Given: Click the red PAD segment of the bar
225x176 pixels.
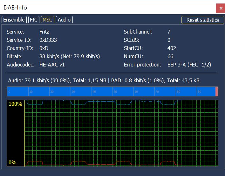Looking at the screenshot, I should 216,92.
